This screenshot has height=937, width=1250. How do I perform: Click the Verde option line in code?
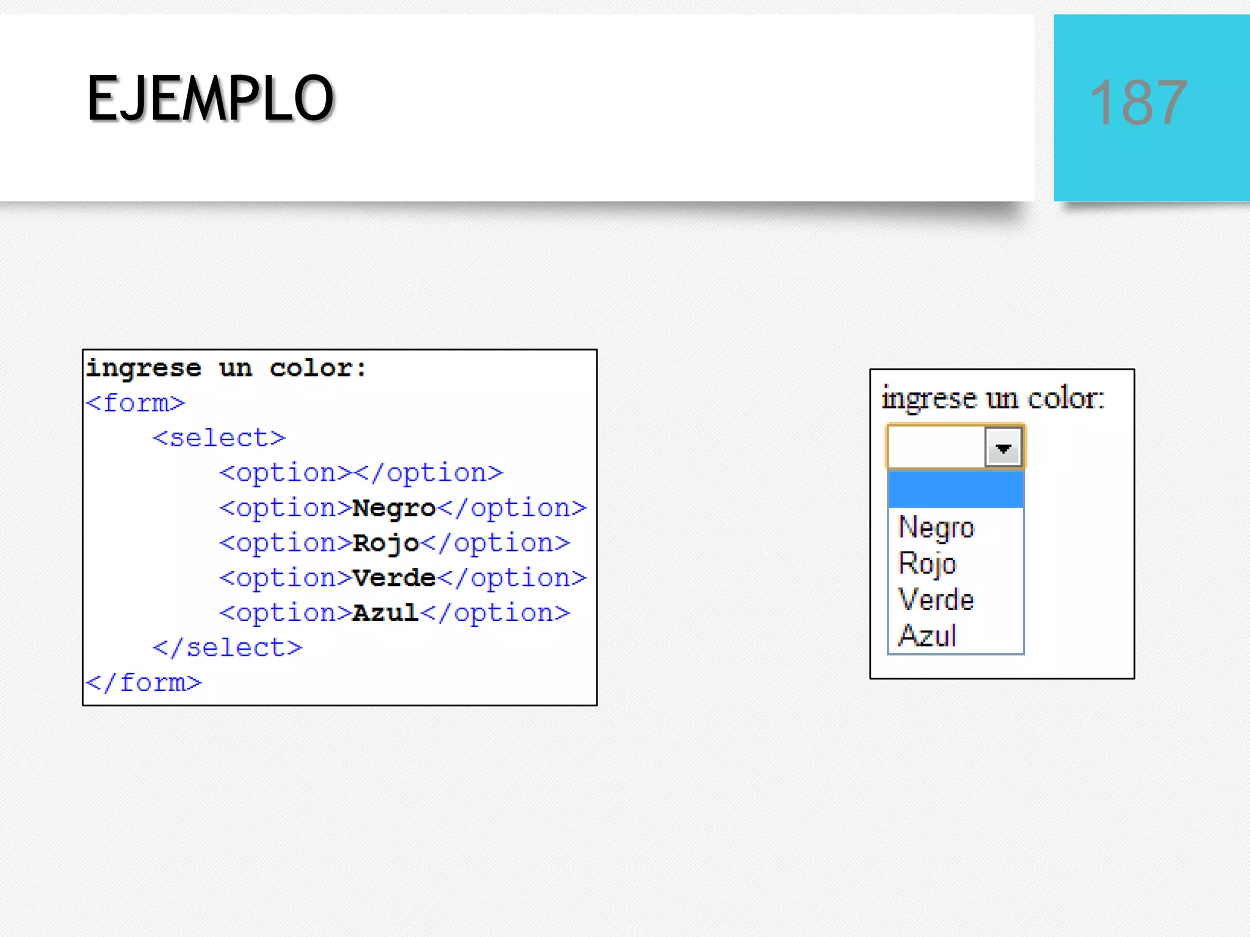(403, 578)
